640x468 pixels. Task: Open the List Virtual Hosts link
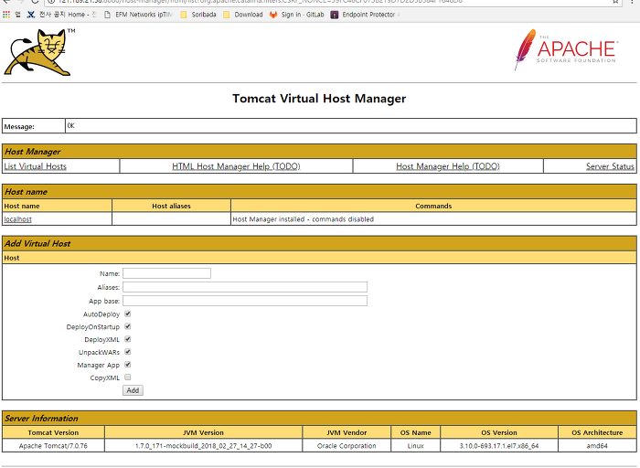[35, 166]
